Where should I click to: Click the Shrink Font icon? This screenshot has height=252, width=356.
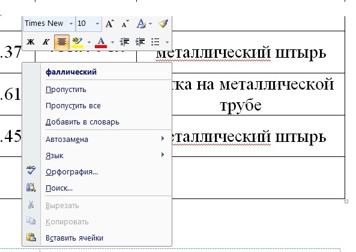[125, 23]
